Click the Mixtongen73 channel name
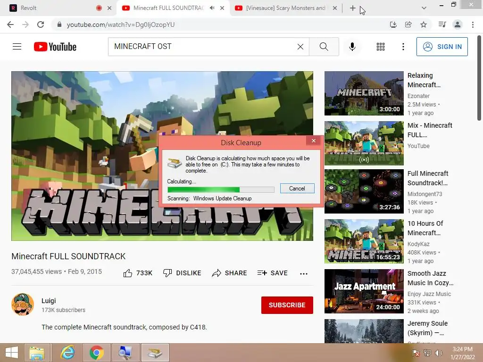 coord(425,194)
